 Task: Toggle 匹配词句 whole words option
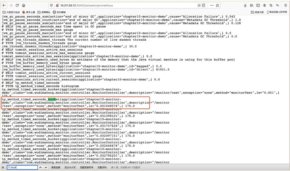[x=102, y=168]
